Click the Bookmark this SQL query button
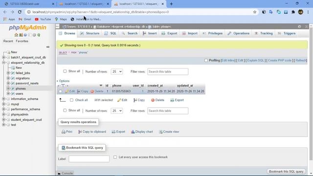Screen dimensions: 313x176 (286, 172)
